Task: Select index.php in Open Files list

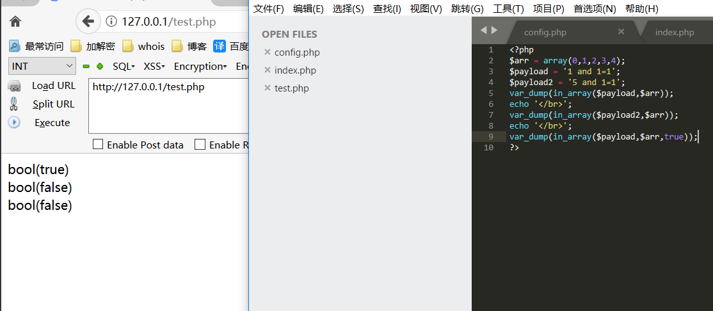Action: [x=295, y=70]
